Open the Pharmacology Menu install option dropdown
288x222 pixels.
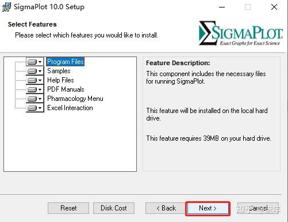tap(35, 99)
